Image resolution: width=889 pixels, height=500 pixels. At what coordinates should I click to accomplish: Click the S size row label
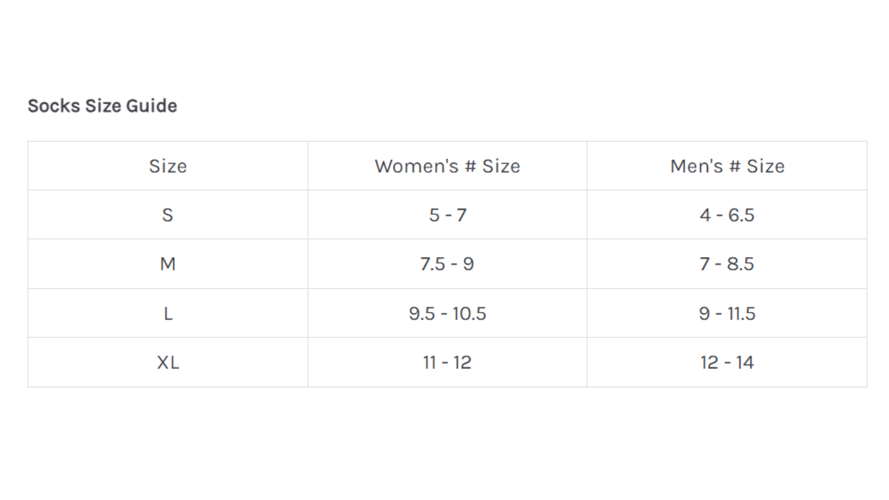point(167,215)
